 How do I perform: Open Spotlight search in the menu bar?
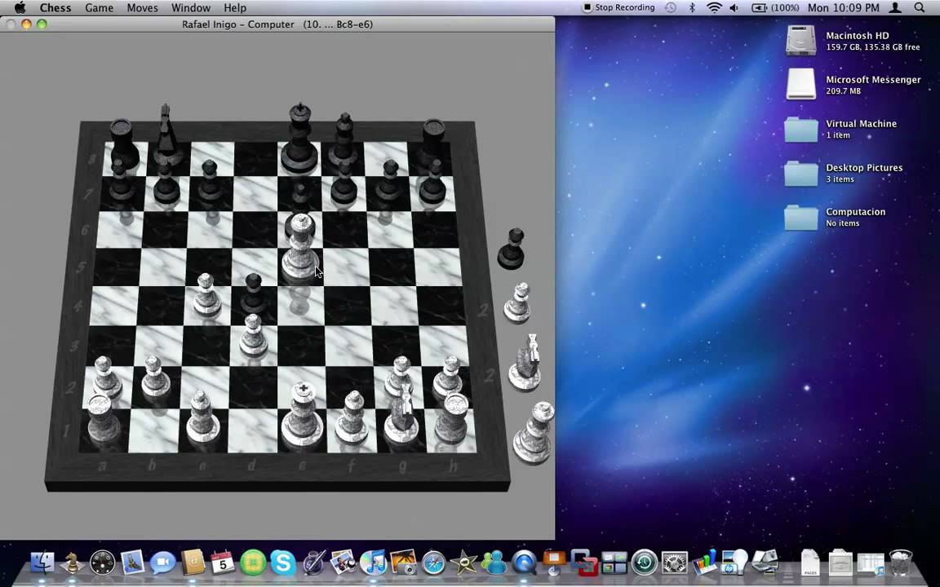coord(919,7)
